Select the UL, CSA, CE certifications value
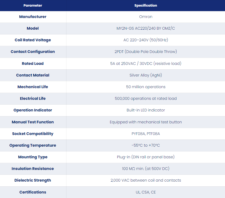The height and width of the screenshot is (198, 225). (146, 192)
